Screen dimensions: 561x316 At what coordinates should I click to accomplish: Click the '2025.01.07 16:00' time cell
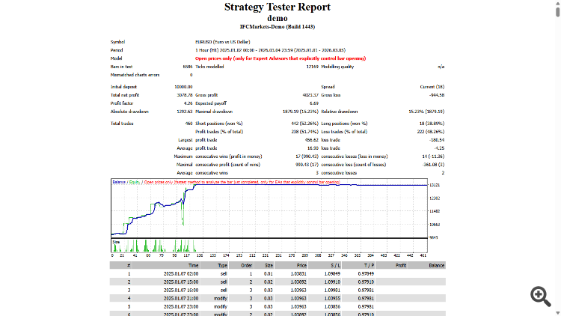point(181,291)
